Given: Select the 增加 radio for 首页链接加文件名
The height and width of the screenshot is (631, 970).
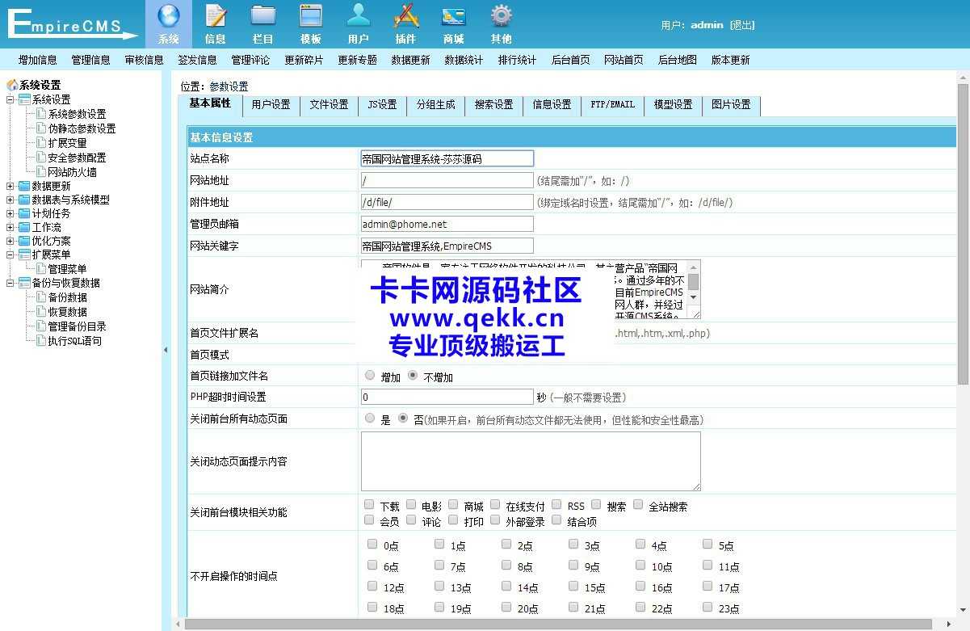Looking at the screenshot, I should [370, 375].
